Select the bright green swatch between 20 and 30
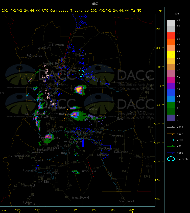The height and width of the screenshot is (213, 190). click(171, 105)
